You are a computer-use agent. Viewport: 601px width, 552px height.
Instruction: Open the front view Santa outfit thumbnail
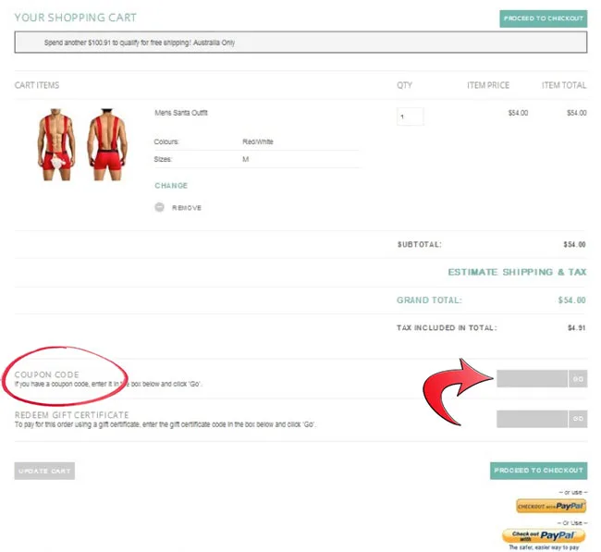pyautogui.click(x=57, y=145)
